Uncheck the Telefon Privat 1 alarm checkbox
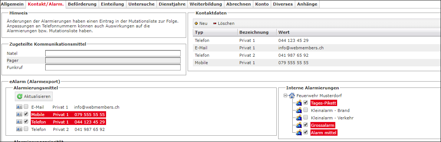 pos(26,122)
